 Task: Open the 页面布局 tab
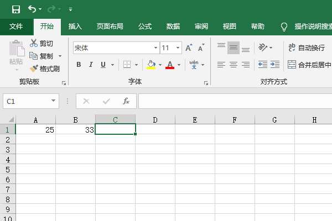pyautogui.click(x=110, y=27)
